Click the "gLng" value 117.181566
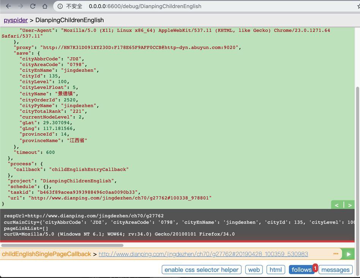 pos(58,129)
